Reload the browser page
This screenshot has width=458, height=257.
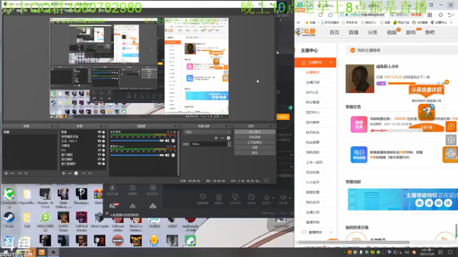(x=321, y=15)
